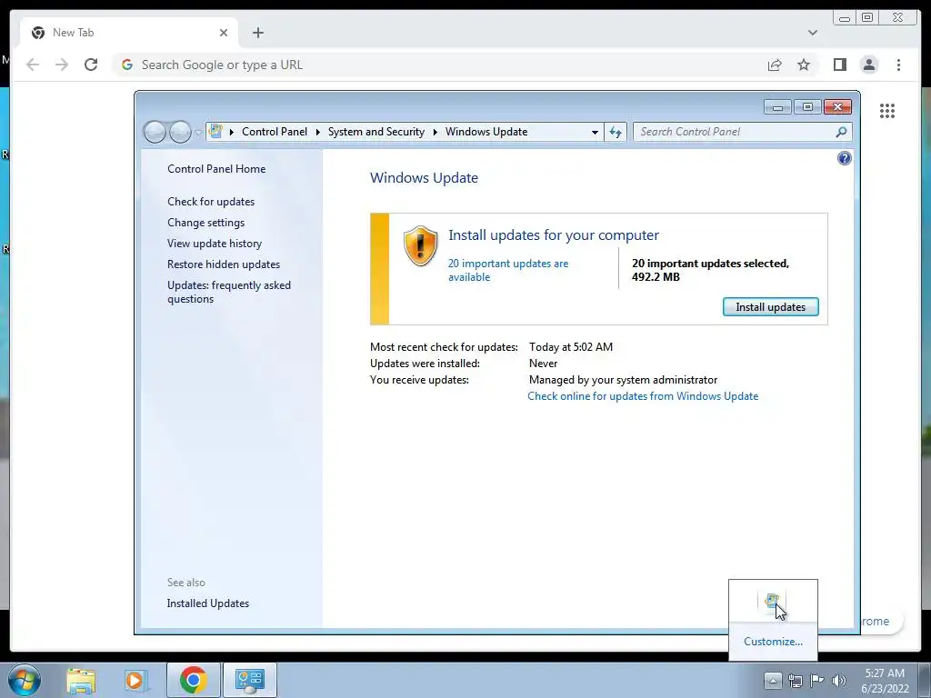Open 20 important updates are available link

coord(507,270)
